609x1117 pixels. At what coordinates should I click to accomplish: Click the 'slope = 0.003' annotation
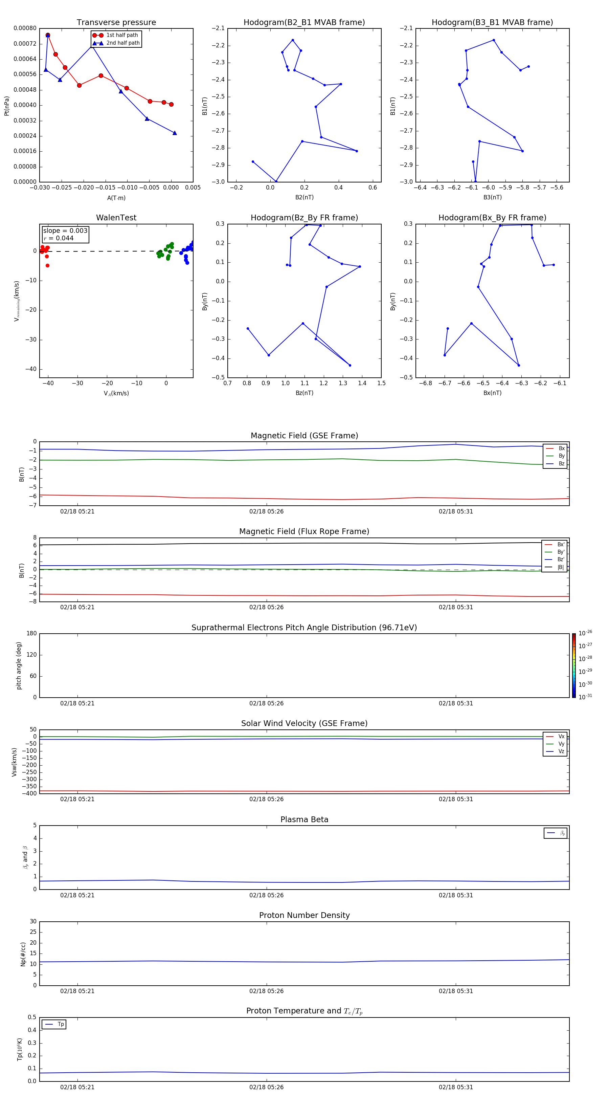65,231
